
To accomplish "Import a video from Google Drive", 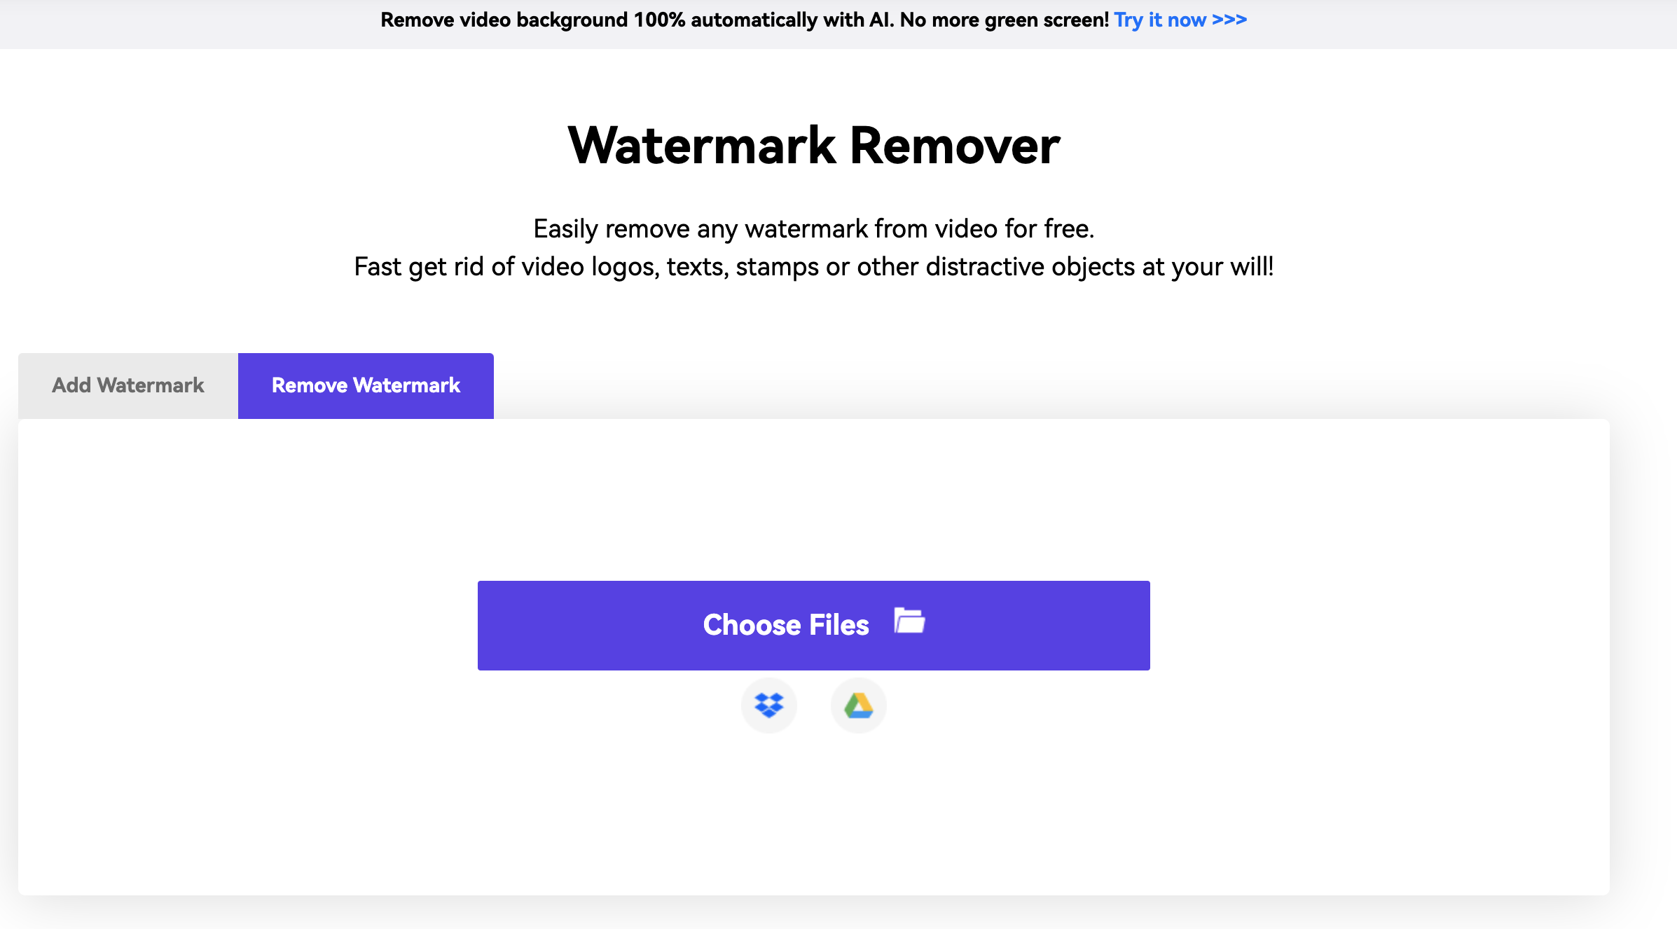I will (x=858, y=705).
